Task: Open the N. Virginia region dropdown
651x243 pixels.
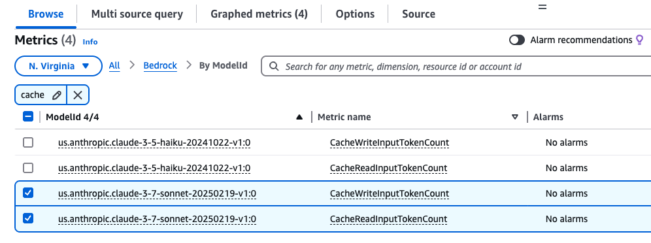Action: point(59,66)
